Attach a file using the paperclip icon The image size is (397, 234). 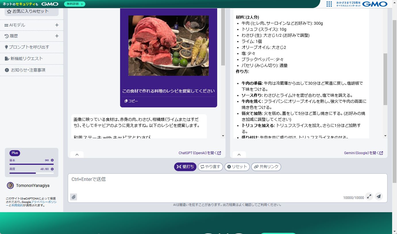(x=74, y=197)
